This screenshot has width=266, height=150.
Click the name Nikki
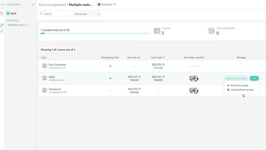[x=52, y=77]
